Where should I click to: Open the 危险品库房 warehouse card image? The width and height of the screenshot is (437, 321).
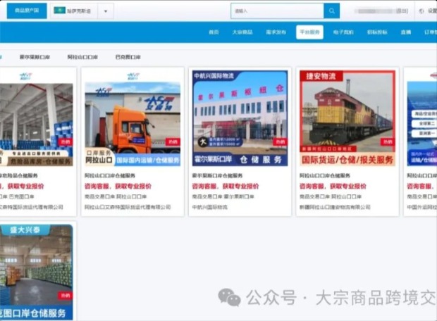coord(37,125)
